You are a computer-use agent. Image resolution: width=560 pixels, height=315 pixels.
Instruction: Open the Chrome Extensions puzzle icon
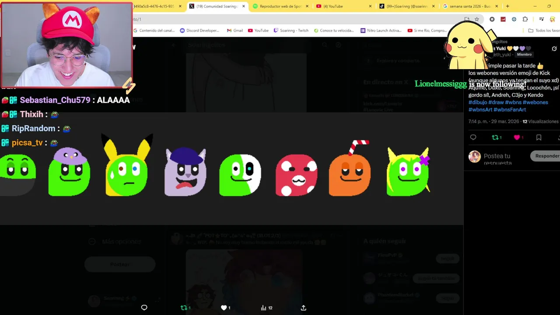525,19
